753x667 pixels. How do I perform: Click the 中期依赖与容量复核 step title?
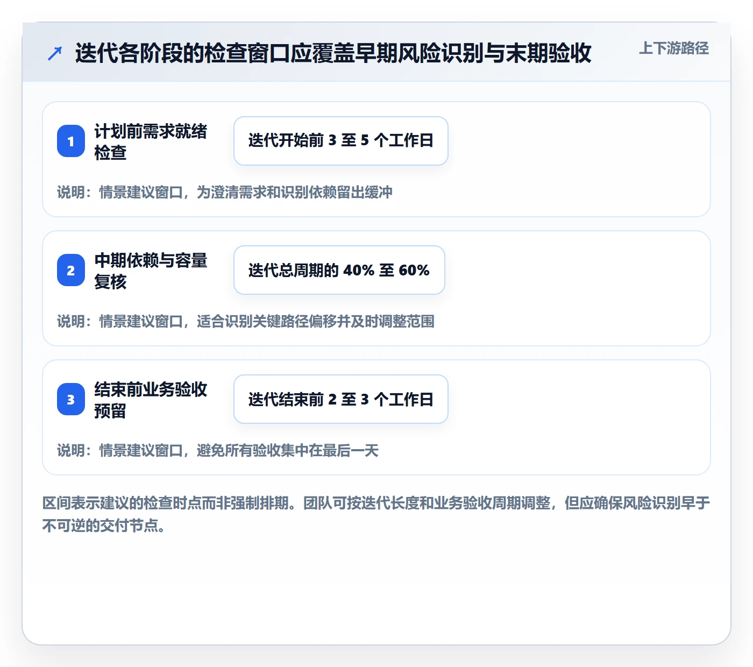151,271
